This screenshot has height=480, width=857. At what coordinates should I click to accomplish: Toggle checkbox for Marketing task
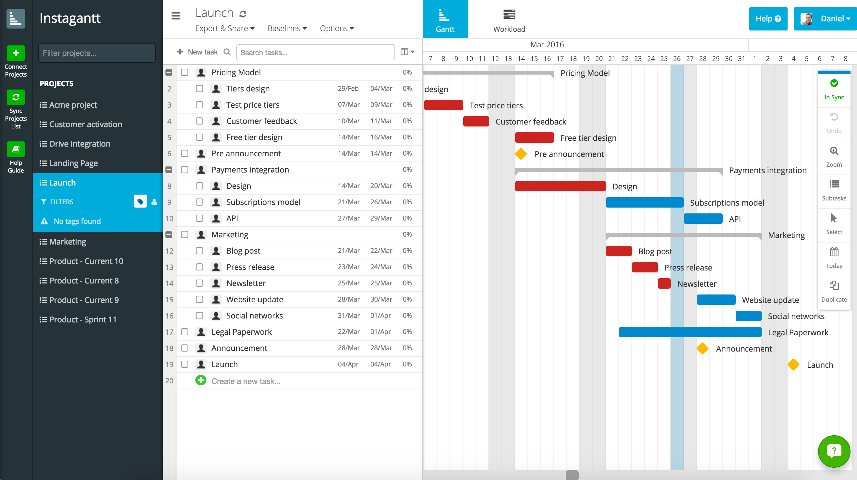tap(186, 234)
